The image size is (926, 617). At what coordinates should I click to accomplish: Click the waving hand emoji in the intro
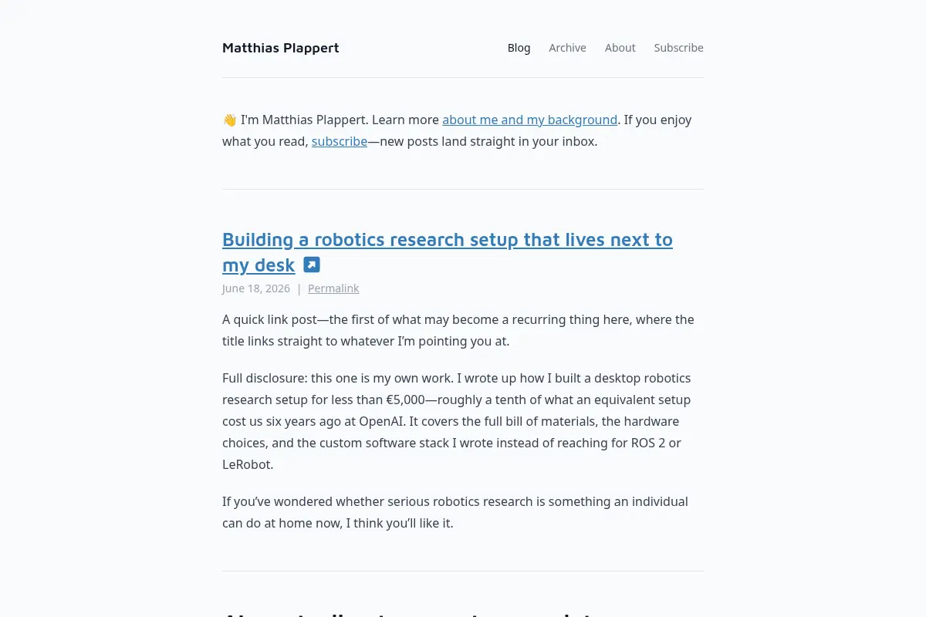(229, 120)
